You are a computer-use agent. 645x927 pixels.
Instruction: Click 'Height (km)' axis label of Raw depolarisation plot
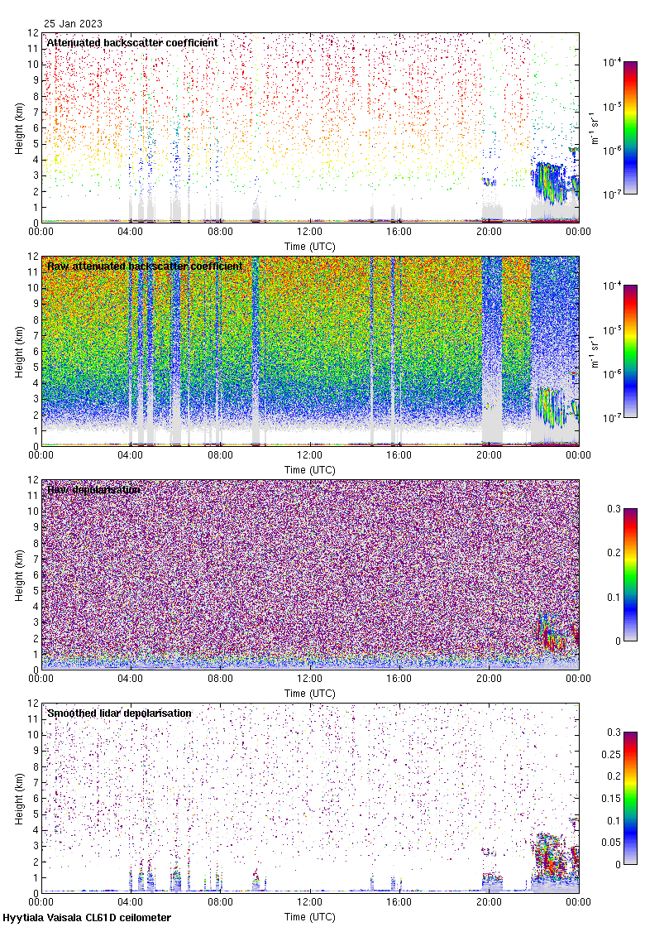point(20,575)
